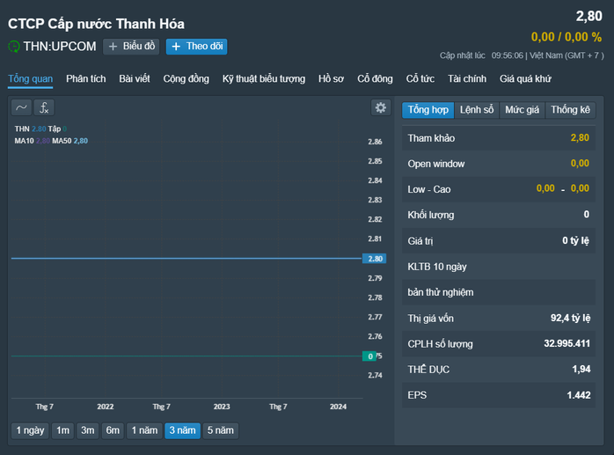
Task: Click the Low - Cao row label
Action: 429,190
